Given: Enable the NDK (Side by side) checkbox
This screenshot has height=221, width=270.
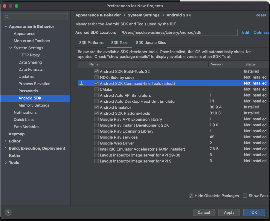Looking at the screenshot, I should [x=97, y=77].
